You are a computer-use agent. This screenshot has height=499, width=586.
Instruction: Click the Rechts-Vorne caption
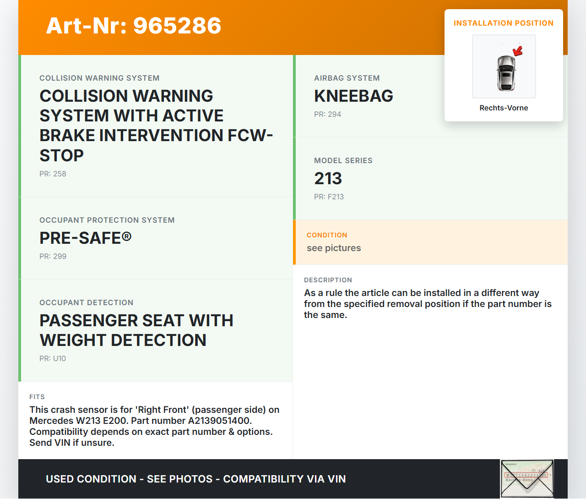(x=504, y=108)
